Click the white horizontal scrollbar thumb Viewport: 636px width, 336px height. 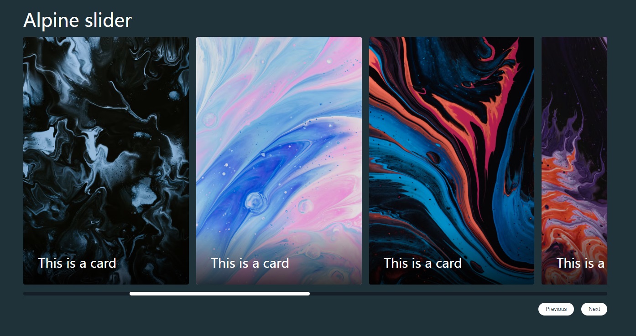pos(219,294)
